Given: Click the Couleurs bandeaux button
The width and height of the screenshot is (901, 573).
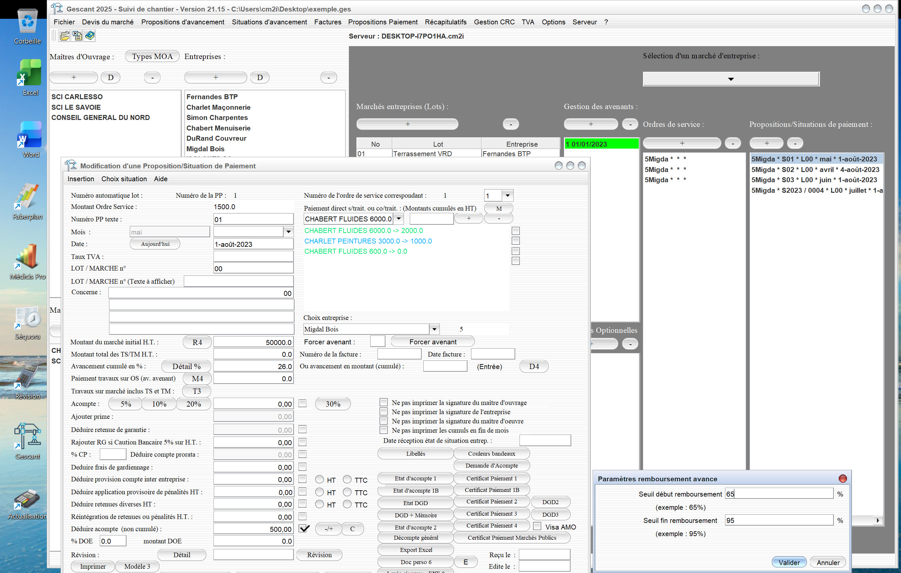Looking at the screenshot, I should 491,454.
